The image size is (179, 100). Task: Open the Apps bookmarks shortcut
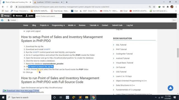point(5,11)
